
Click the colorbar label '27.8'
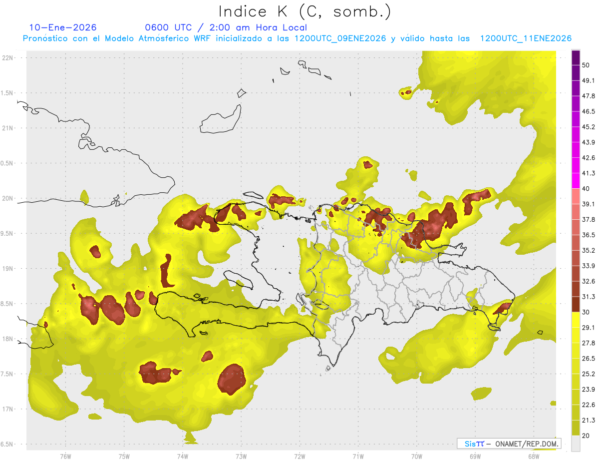point(589,343)
